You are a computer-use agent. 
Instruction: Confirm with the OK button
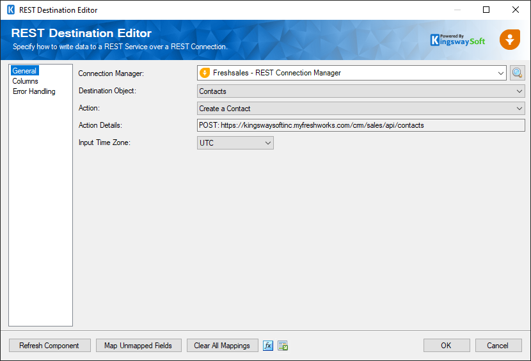[447, 346]
